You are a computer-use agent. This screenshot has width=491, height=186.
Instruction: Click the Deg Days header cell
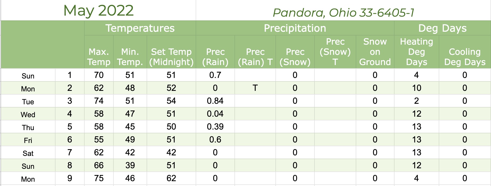click(x=442, y=28)
